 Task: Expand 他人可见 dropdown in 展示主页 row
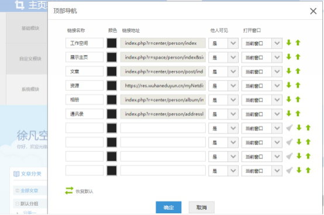click(x=223, y=58)
